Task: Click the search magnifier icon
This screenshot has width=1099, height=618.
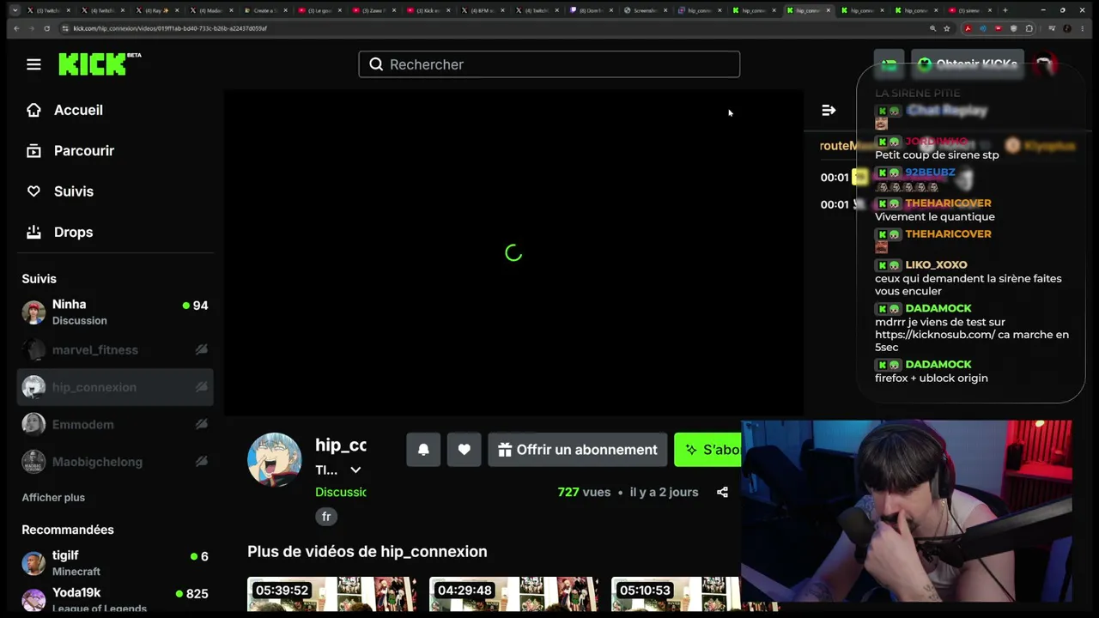Action: pos(376,64)
